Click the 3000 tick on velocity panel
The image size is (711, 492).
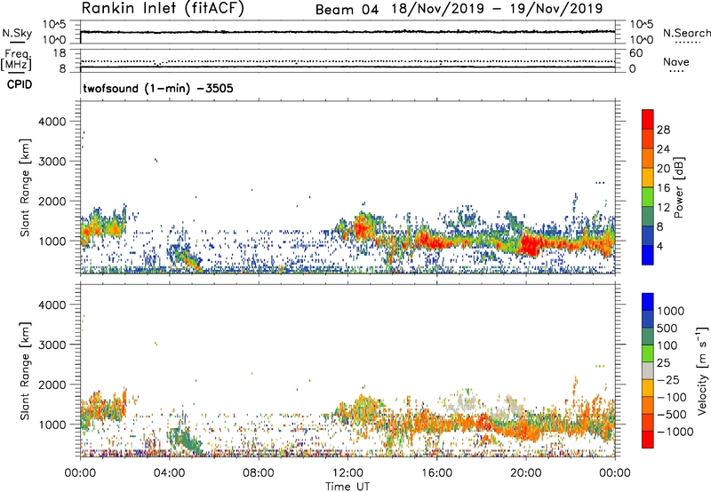52,345
